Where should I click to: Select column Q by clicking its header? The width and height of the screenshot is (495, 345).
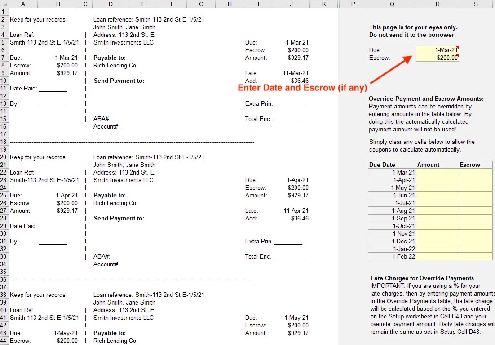(x=391, y=4)
